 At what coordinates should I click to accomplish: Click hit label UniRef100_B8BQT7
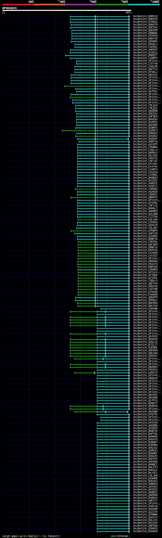click(145, 55)
